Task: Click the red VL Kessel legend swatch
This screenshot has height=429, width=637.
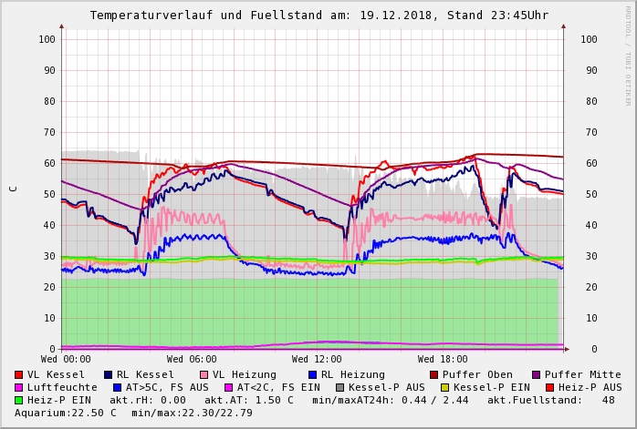Action: pos(18,374)
